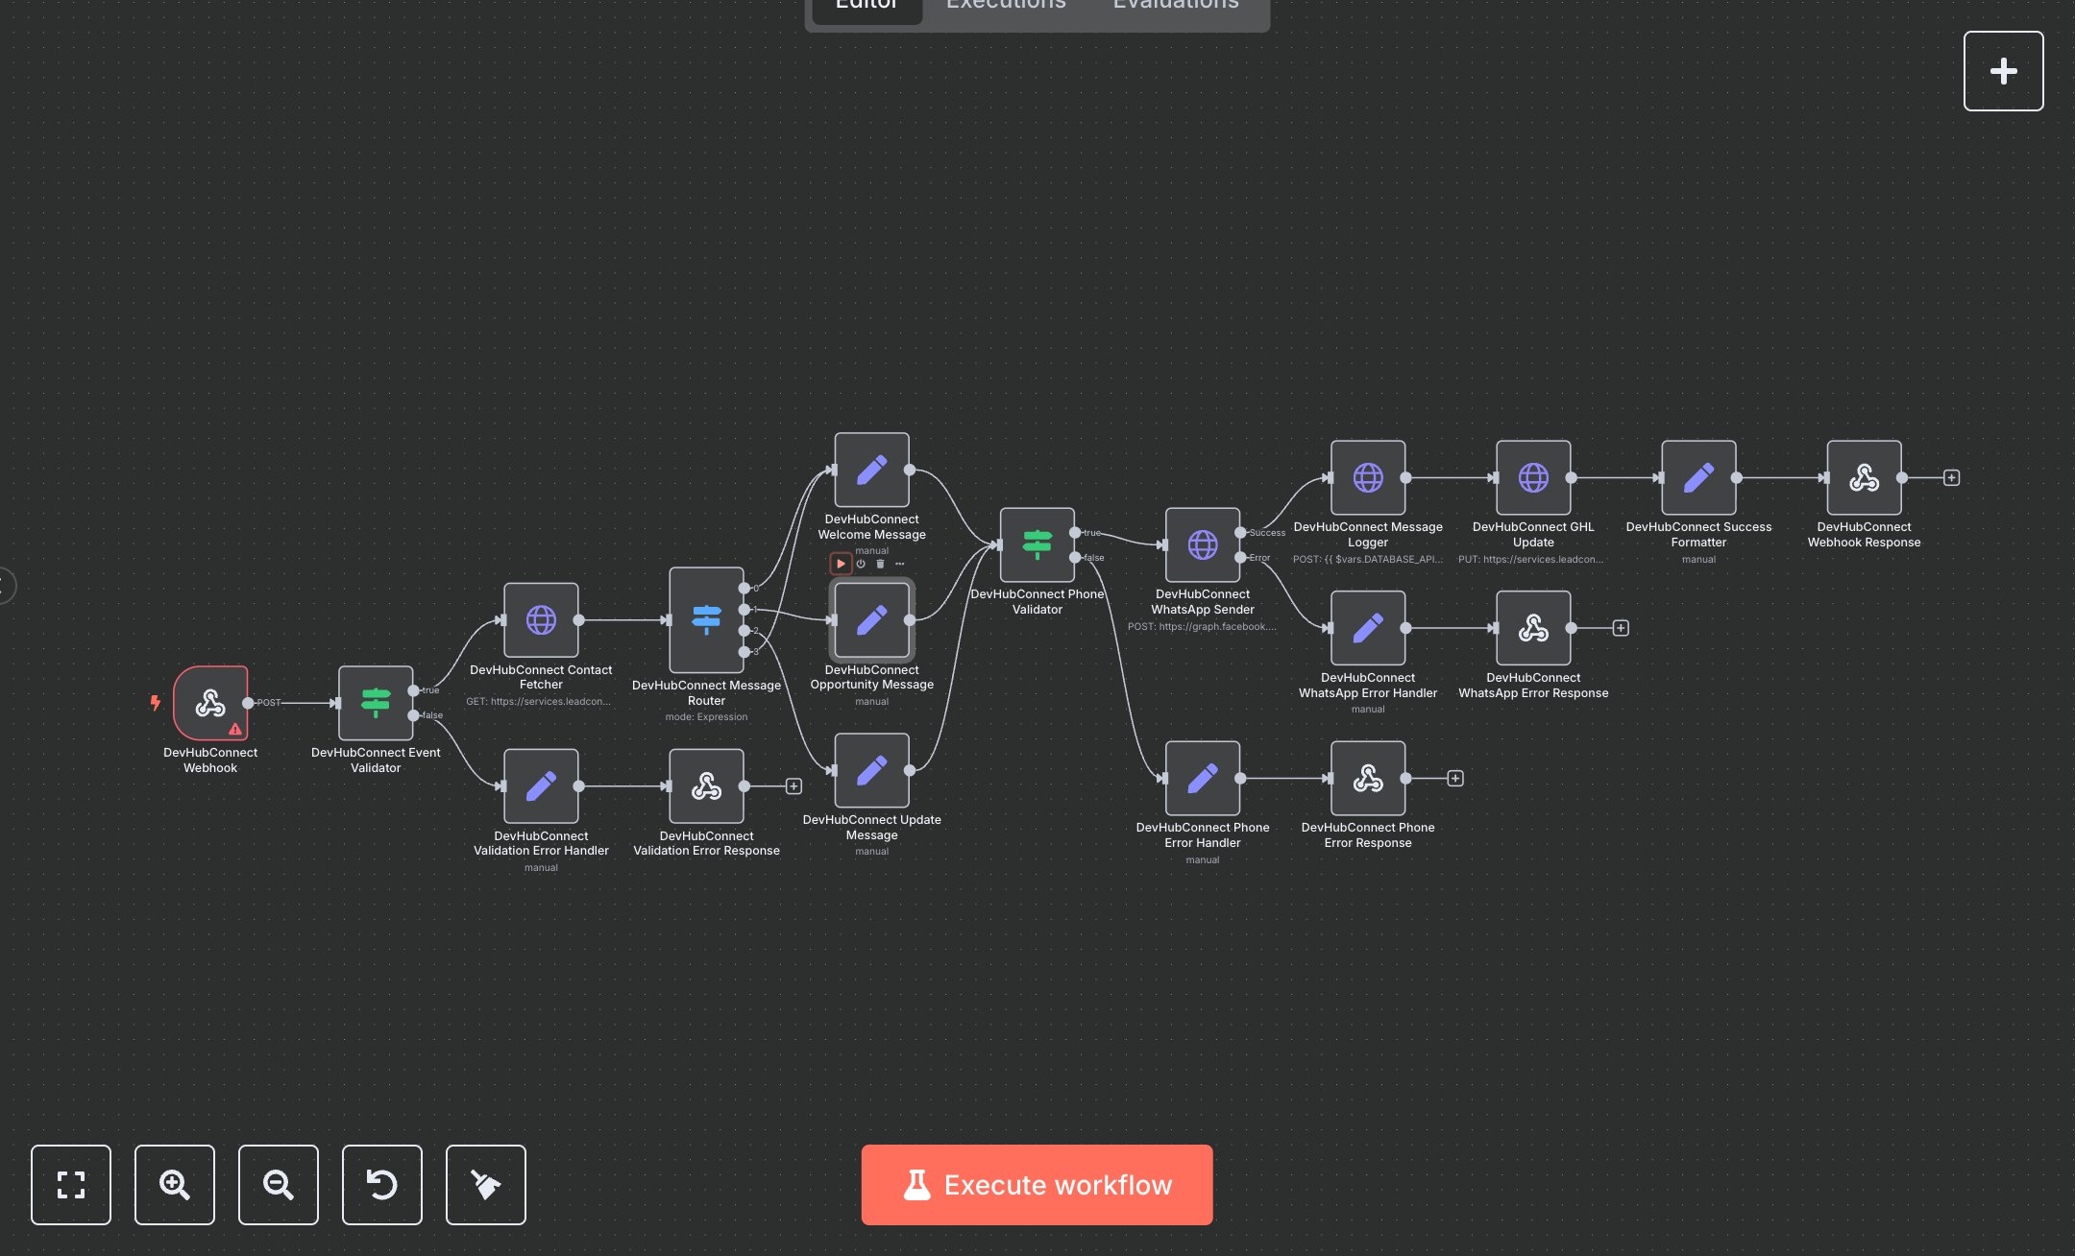Add node after Validation Error Response
This screenshot has width=2075, height=1256.
click(793, 786)
